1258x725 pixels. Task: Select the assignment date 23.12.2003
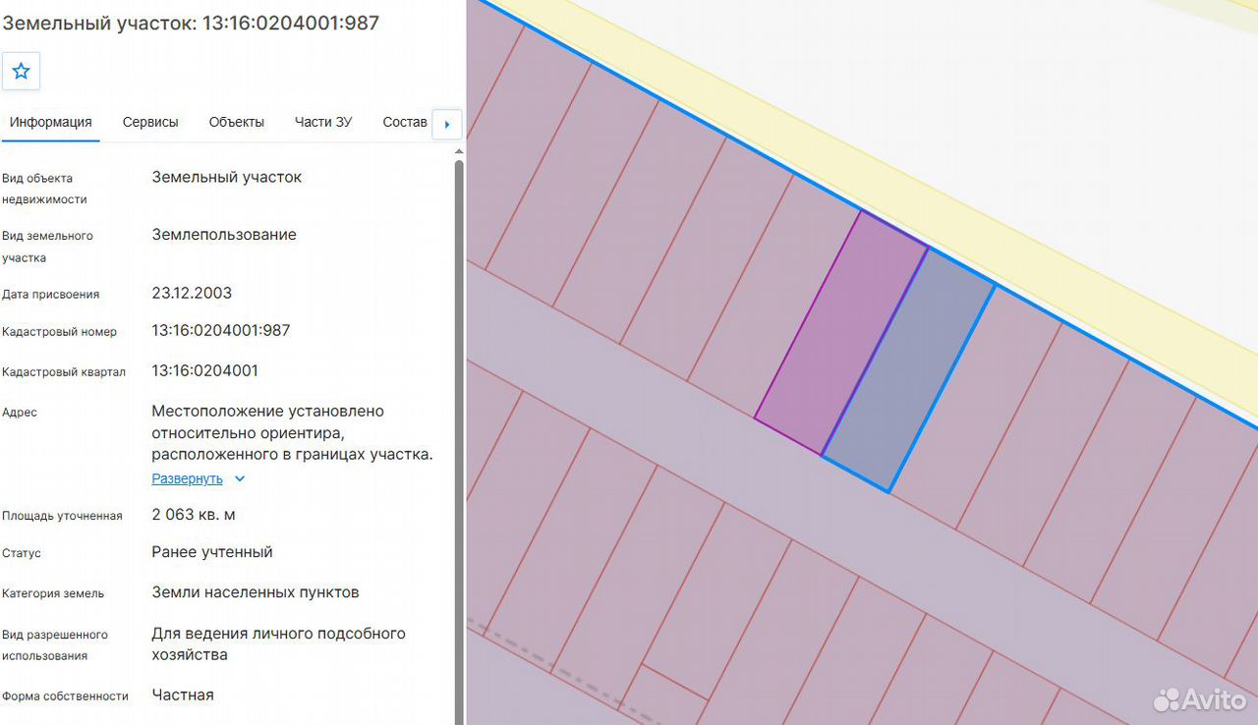pyautogui.click(x=192, y=293)
